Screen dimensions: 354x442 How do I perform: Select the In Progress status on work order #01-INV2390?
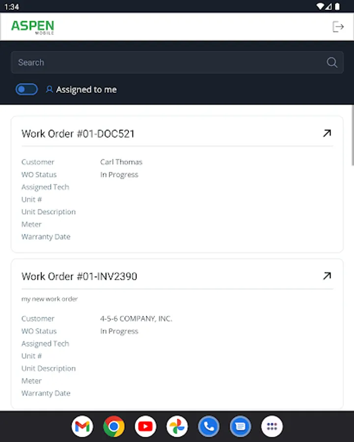point(119,331)
